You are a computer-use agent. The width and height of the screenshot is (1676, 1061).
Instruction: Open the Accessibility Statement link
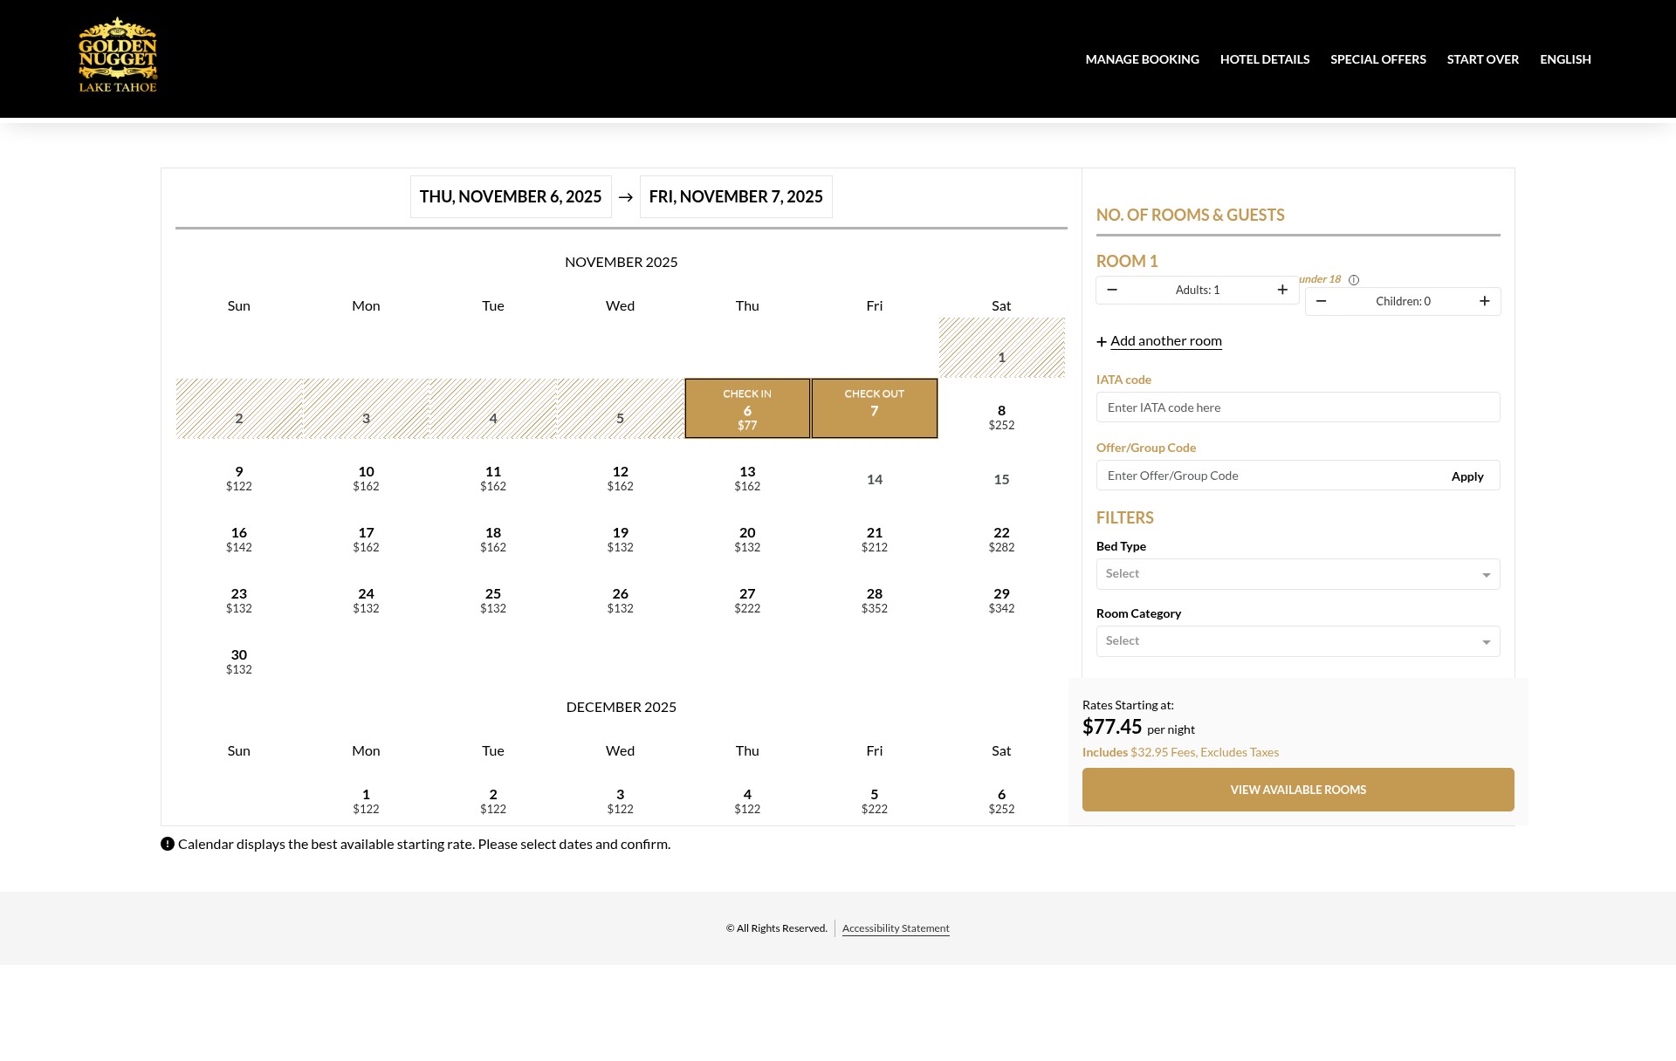click(896, 928)
